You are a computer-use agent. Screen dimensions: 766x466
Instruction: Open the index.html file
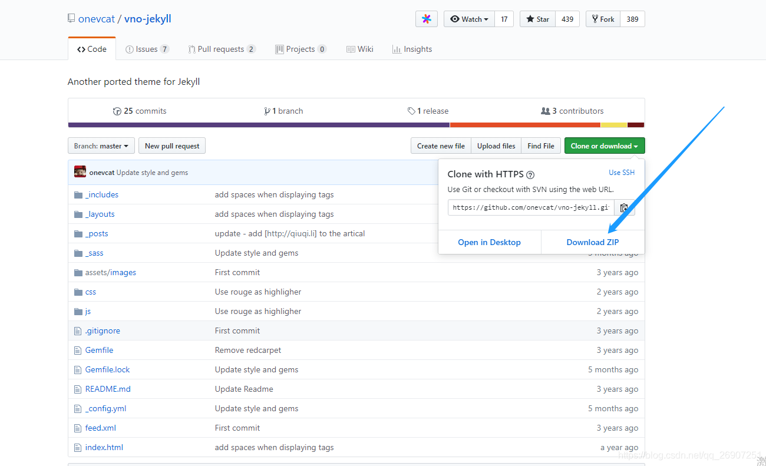[104, 447]
